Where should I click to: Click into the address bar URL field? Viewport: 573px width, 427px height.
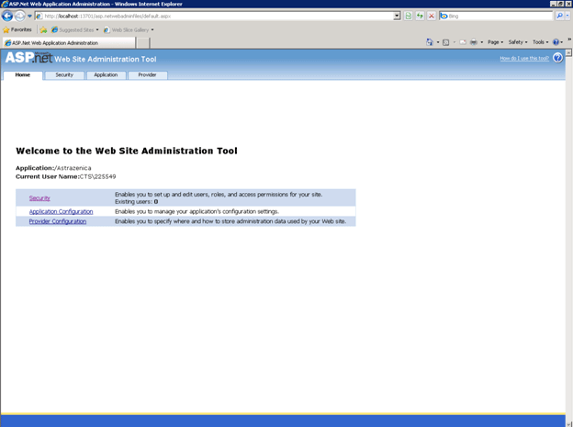click(214, 17)
